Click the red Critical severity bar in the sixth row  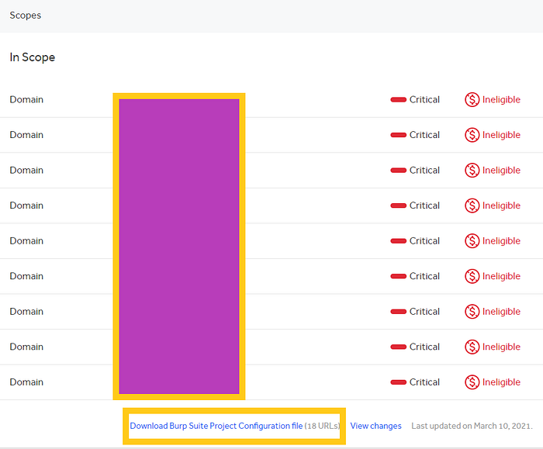pos(398,276)
